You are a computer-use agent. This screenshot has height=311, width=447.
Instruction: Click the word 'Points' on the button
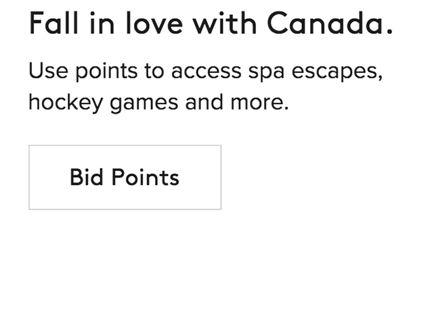pyautogui.click(x=145, y=177)
